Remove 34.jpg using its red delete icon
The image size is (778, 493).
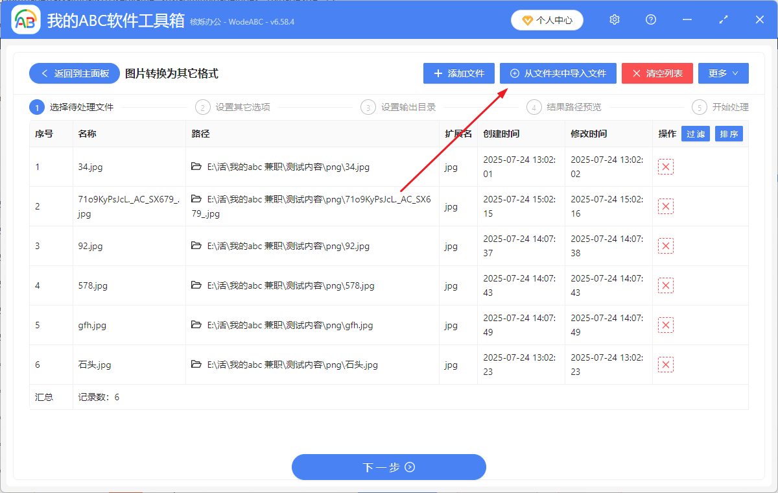(x=666, y=167)
